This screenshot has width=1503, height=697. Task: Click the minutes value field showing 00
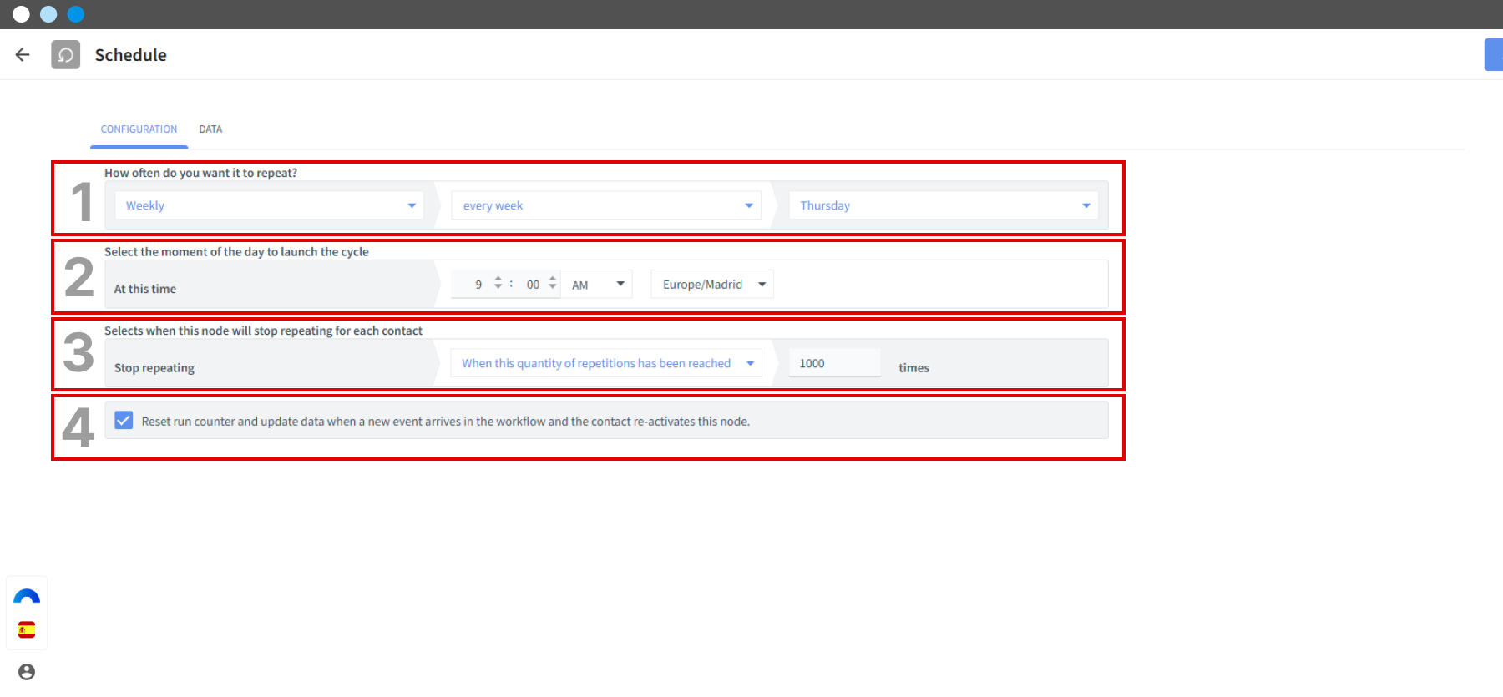pyautogui.click(x=533, y=285)
